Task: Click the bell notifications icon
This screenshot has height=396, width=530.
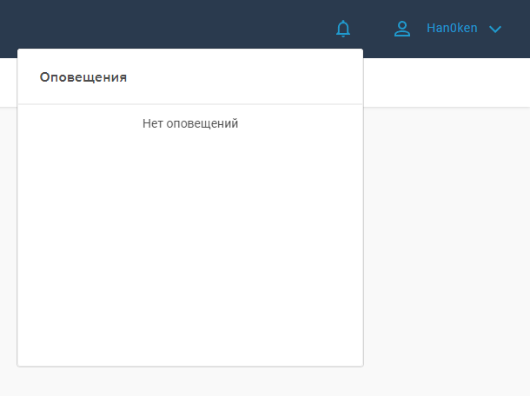Action: [x=343, y=29]
